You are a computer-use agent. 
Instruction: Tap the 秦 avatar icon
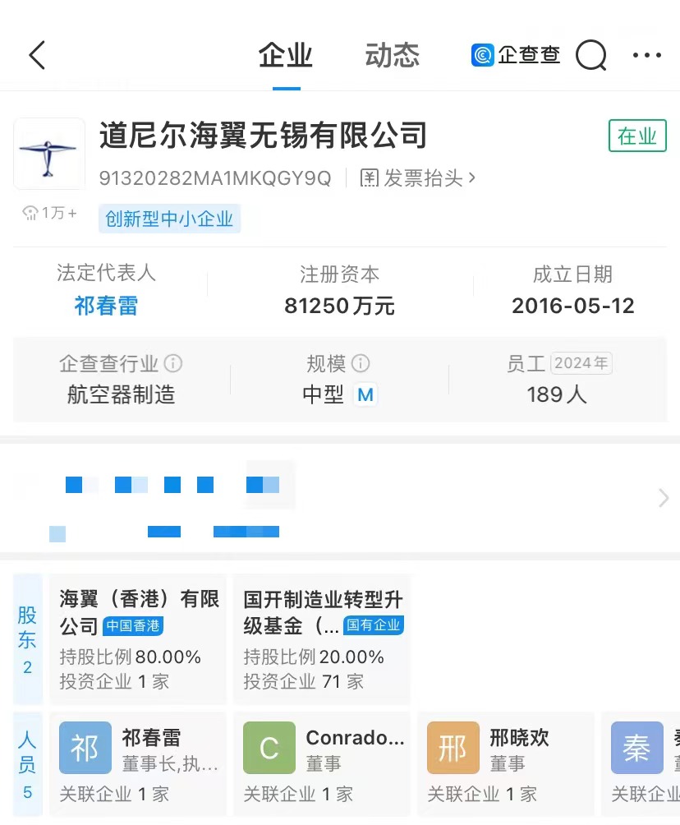[636, 748]
